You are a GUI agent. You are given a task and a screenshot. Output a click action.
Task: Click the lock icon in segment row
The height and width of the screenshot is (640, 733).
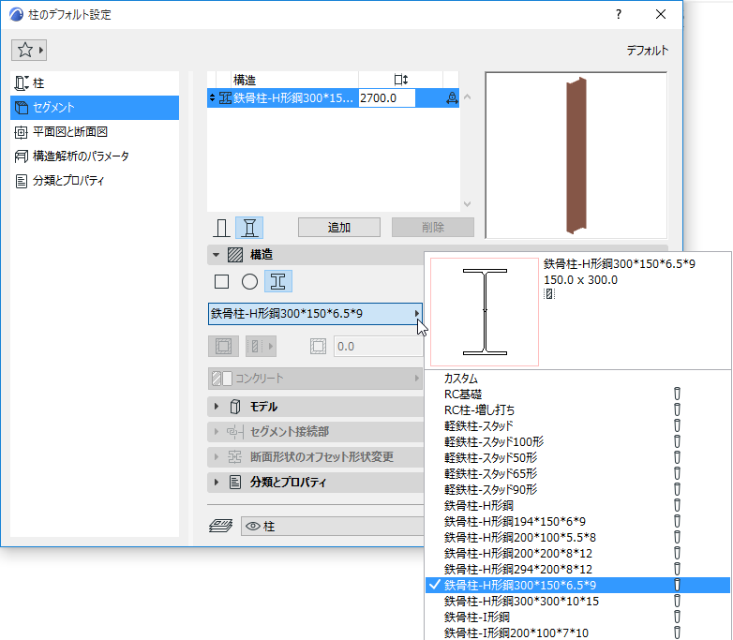click(x=452, y=98)
